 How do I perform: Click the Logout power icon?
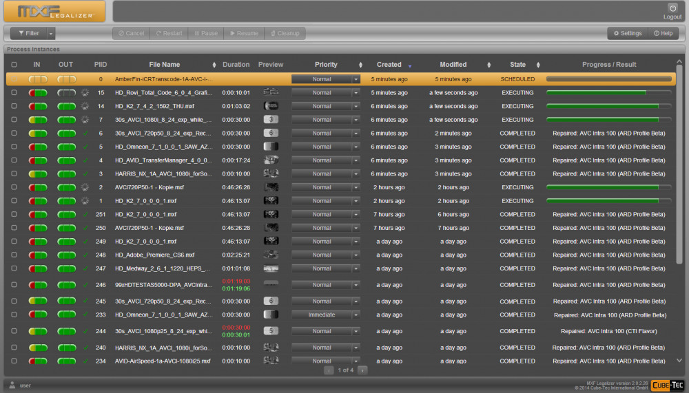coord(672,8)
